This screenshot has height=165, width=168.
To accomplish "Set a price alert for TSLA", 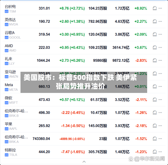I will [155, 152].
